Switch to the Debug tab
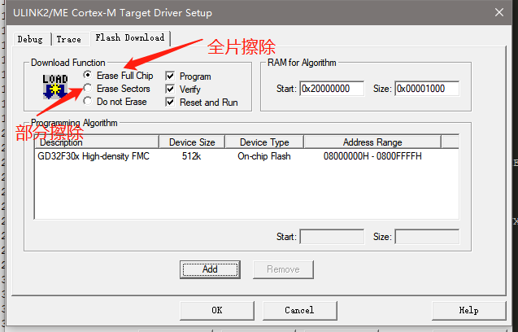 point(32,39)
